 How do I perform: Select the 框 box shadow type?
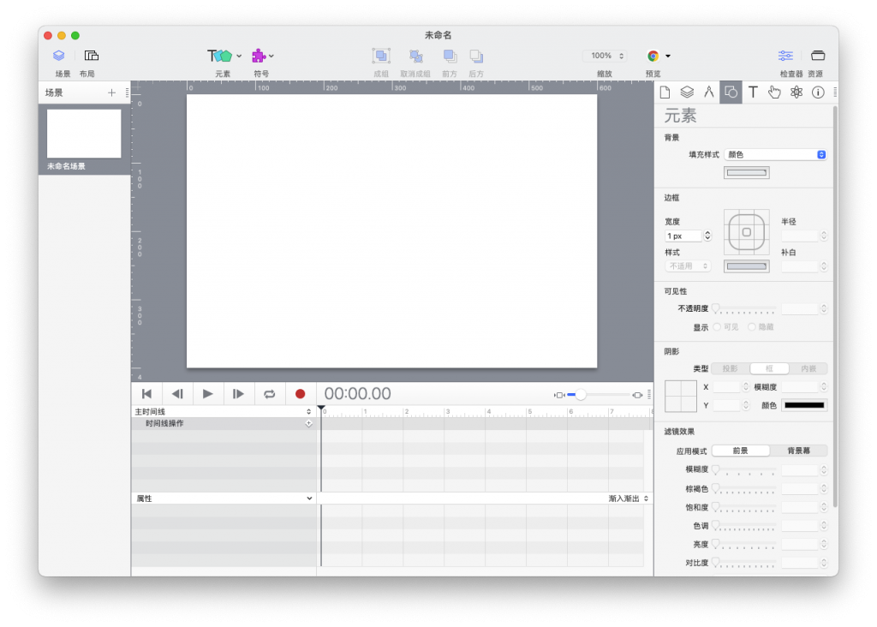point(769,368)
